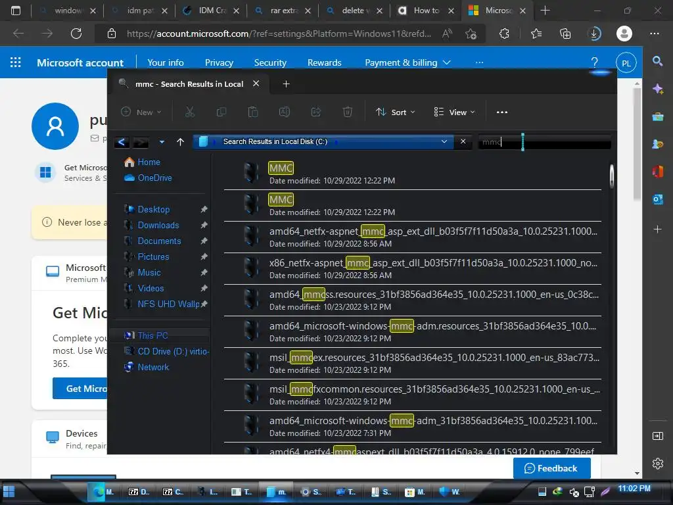Switch to Your info tab
This screenshot has width=673, height=505.
click(x=165, y=62)
